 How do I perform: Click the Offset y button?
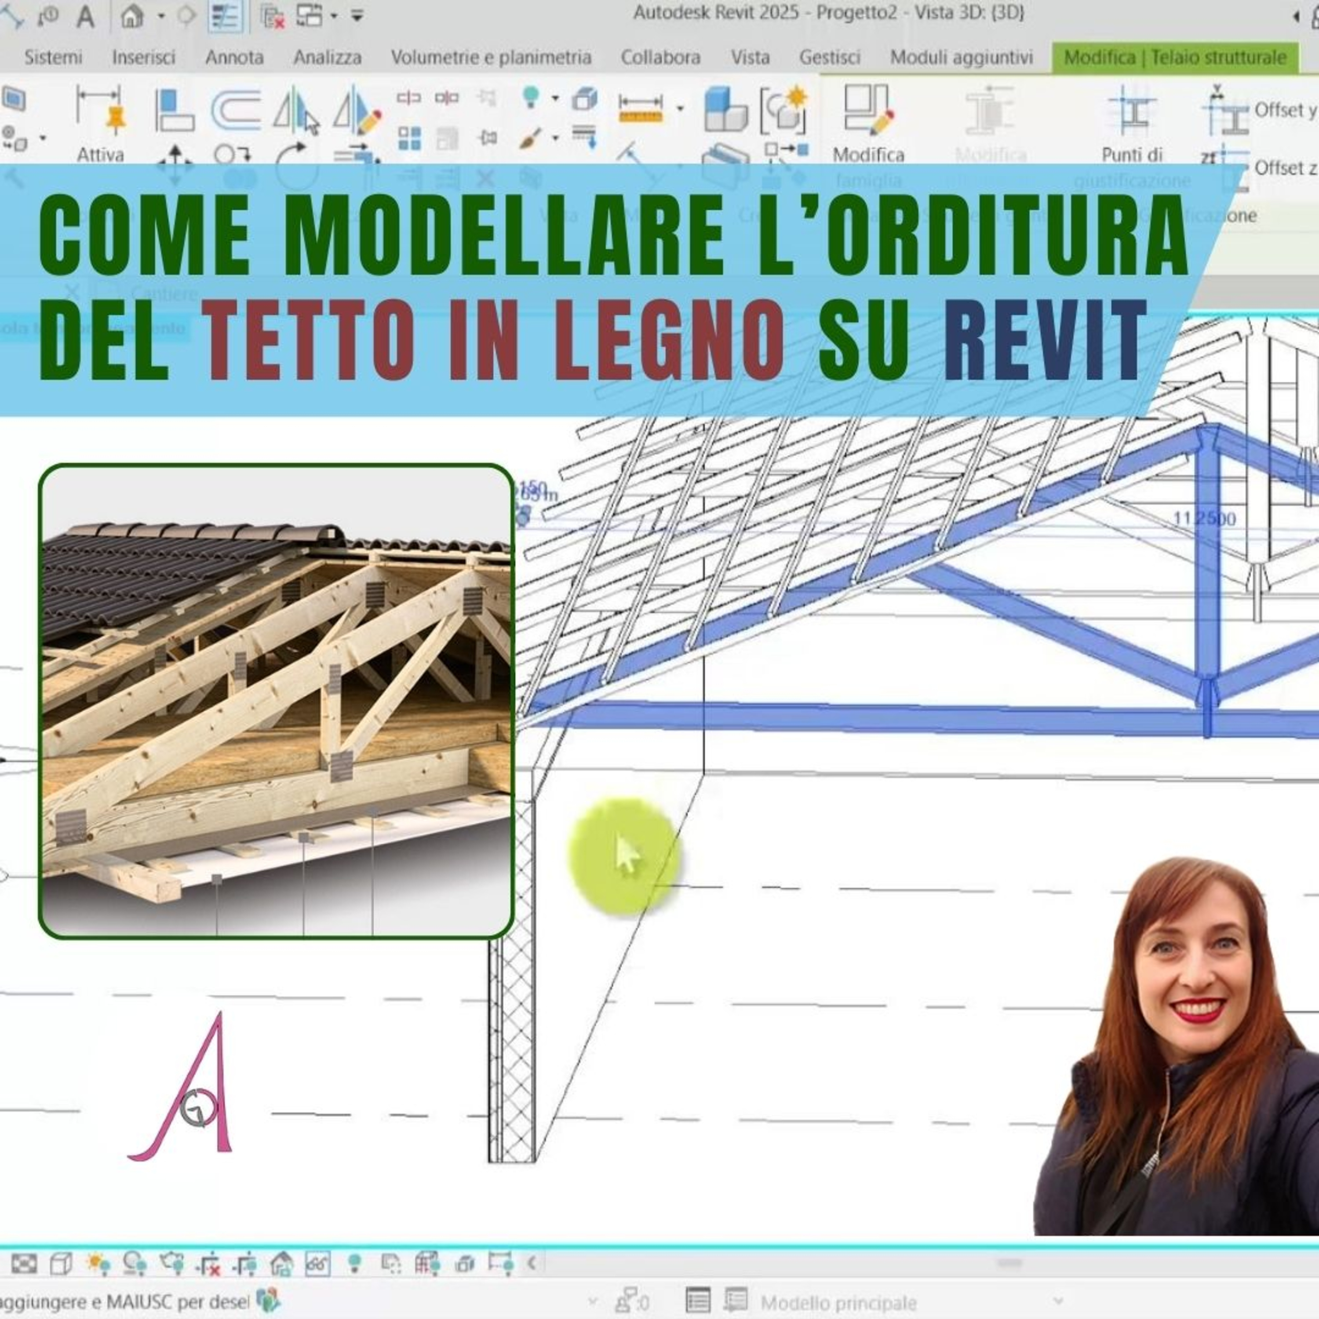(1260, 110)
